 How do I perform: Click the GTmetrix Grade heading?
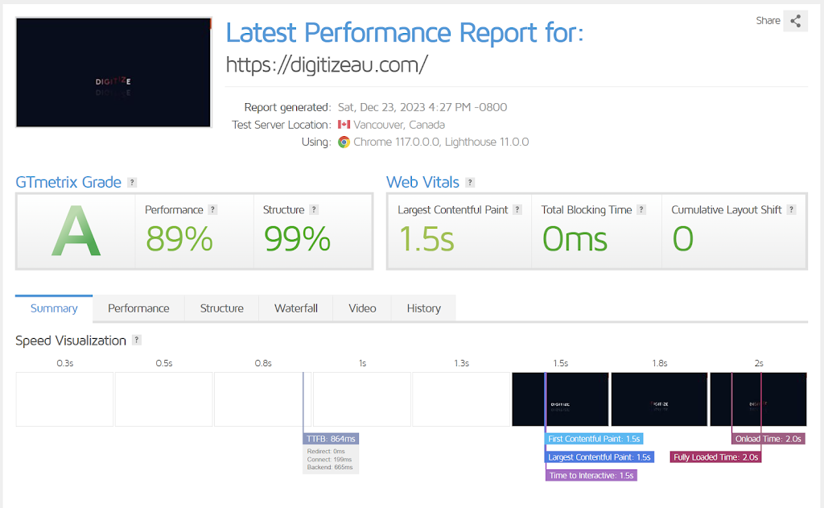pyautogui.click(x=68, y=182)
